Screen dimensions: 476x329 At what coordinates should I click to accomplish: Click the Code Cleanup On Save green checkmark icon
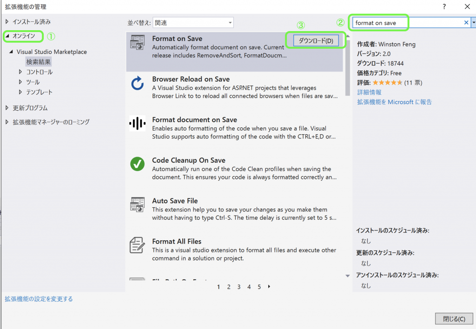click(137, 164)
